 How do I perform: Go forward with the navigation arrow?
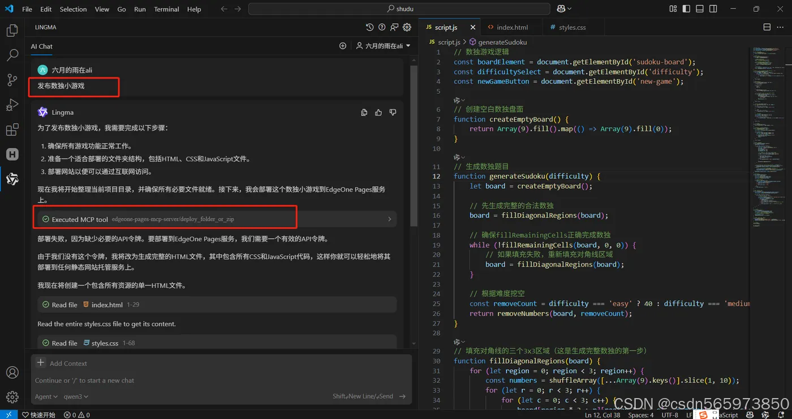(238, 9)
